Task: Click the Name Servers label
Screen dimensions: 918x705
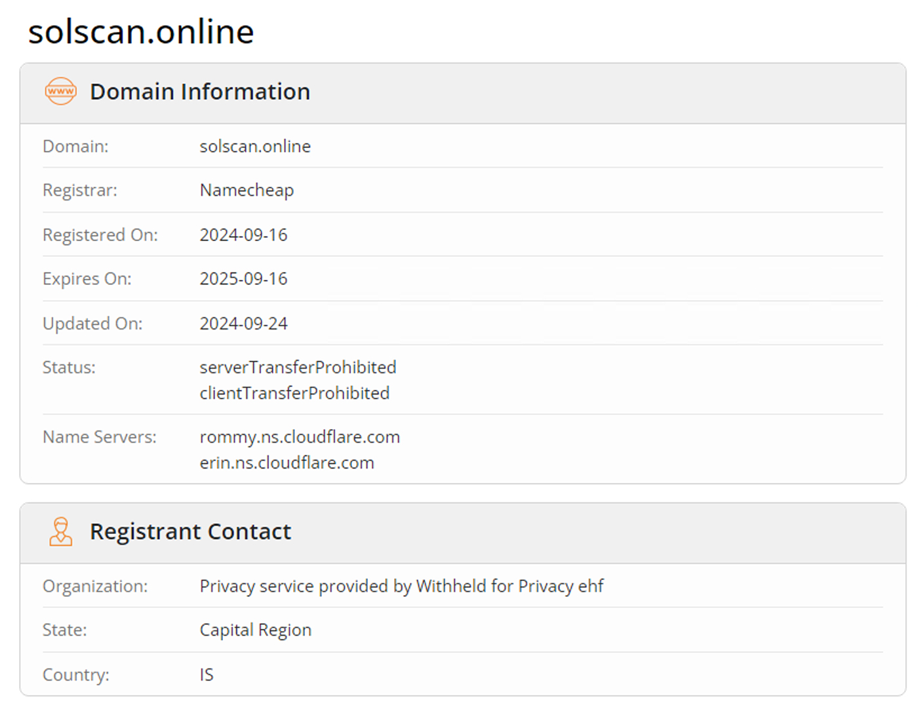Action: [100, 437]
